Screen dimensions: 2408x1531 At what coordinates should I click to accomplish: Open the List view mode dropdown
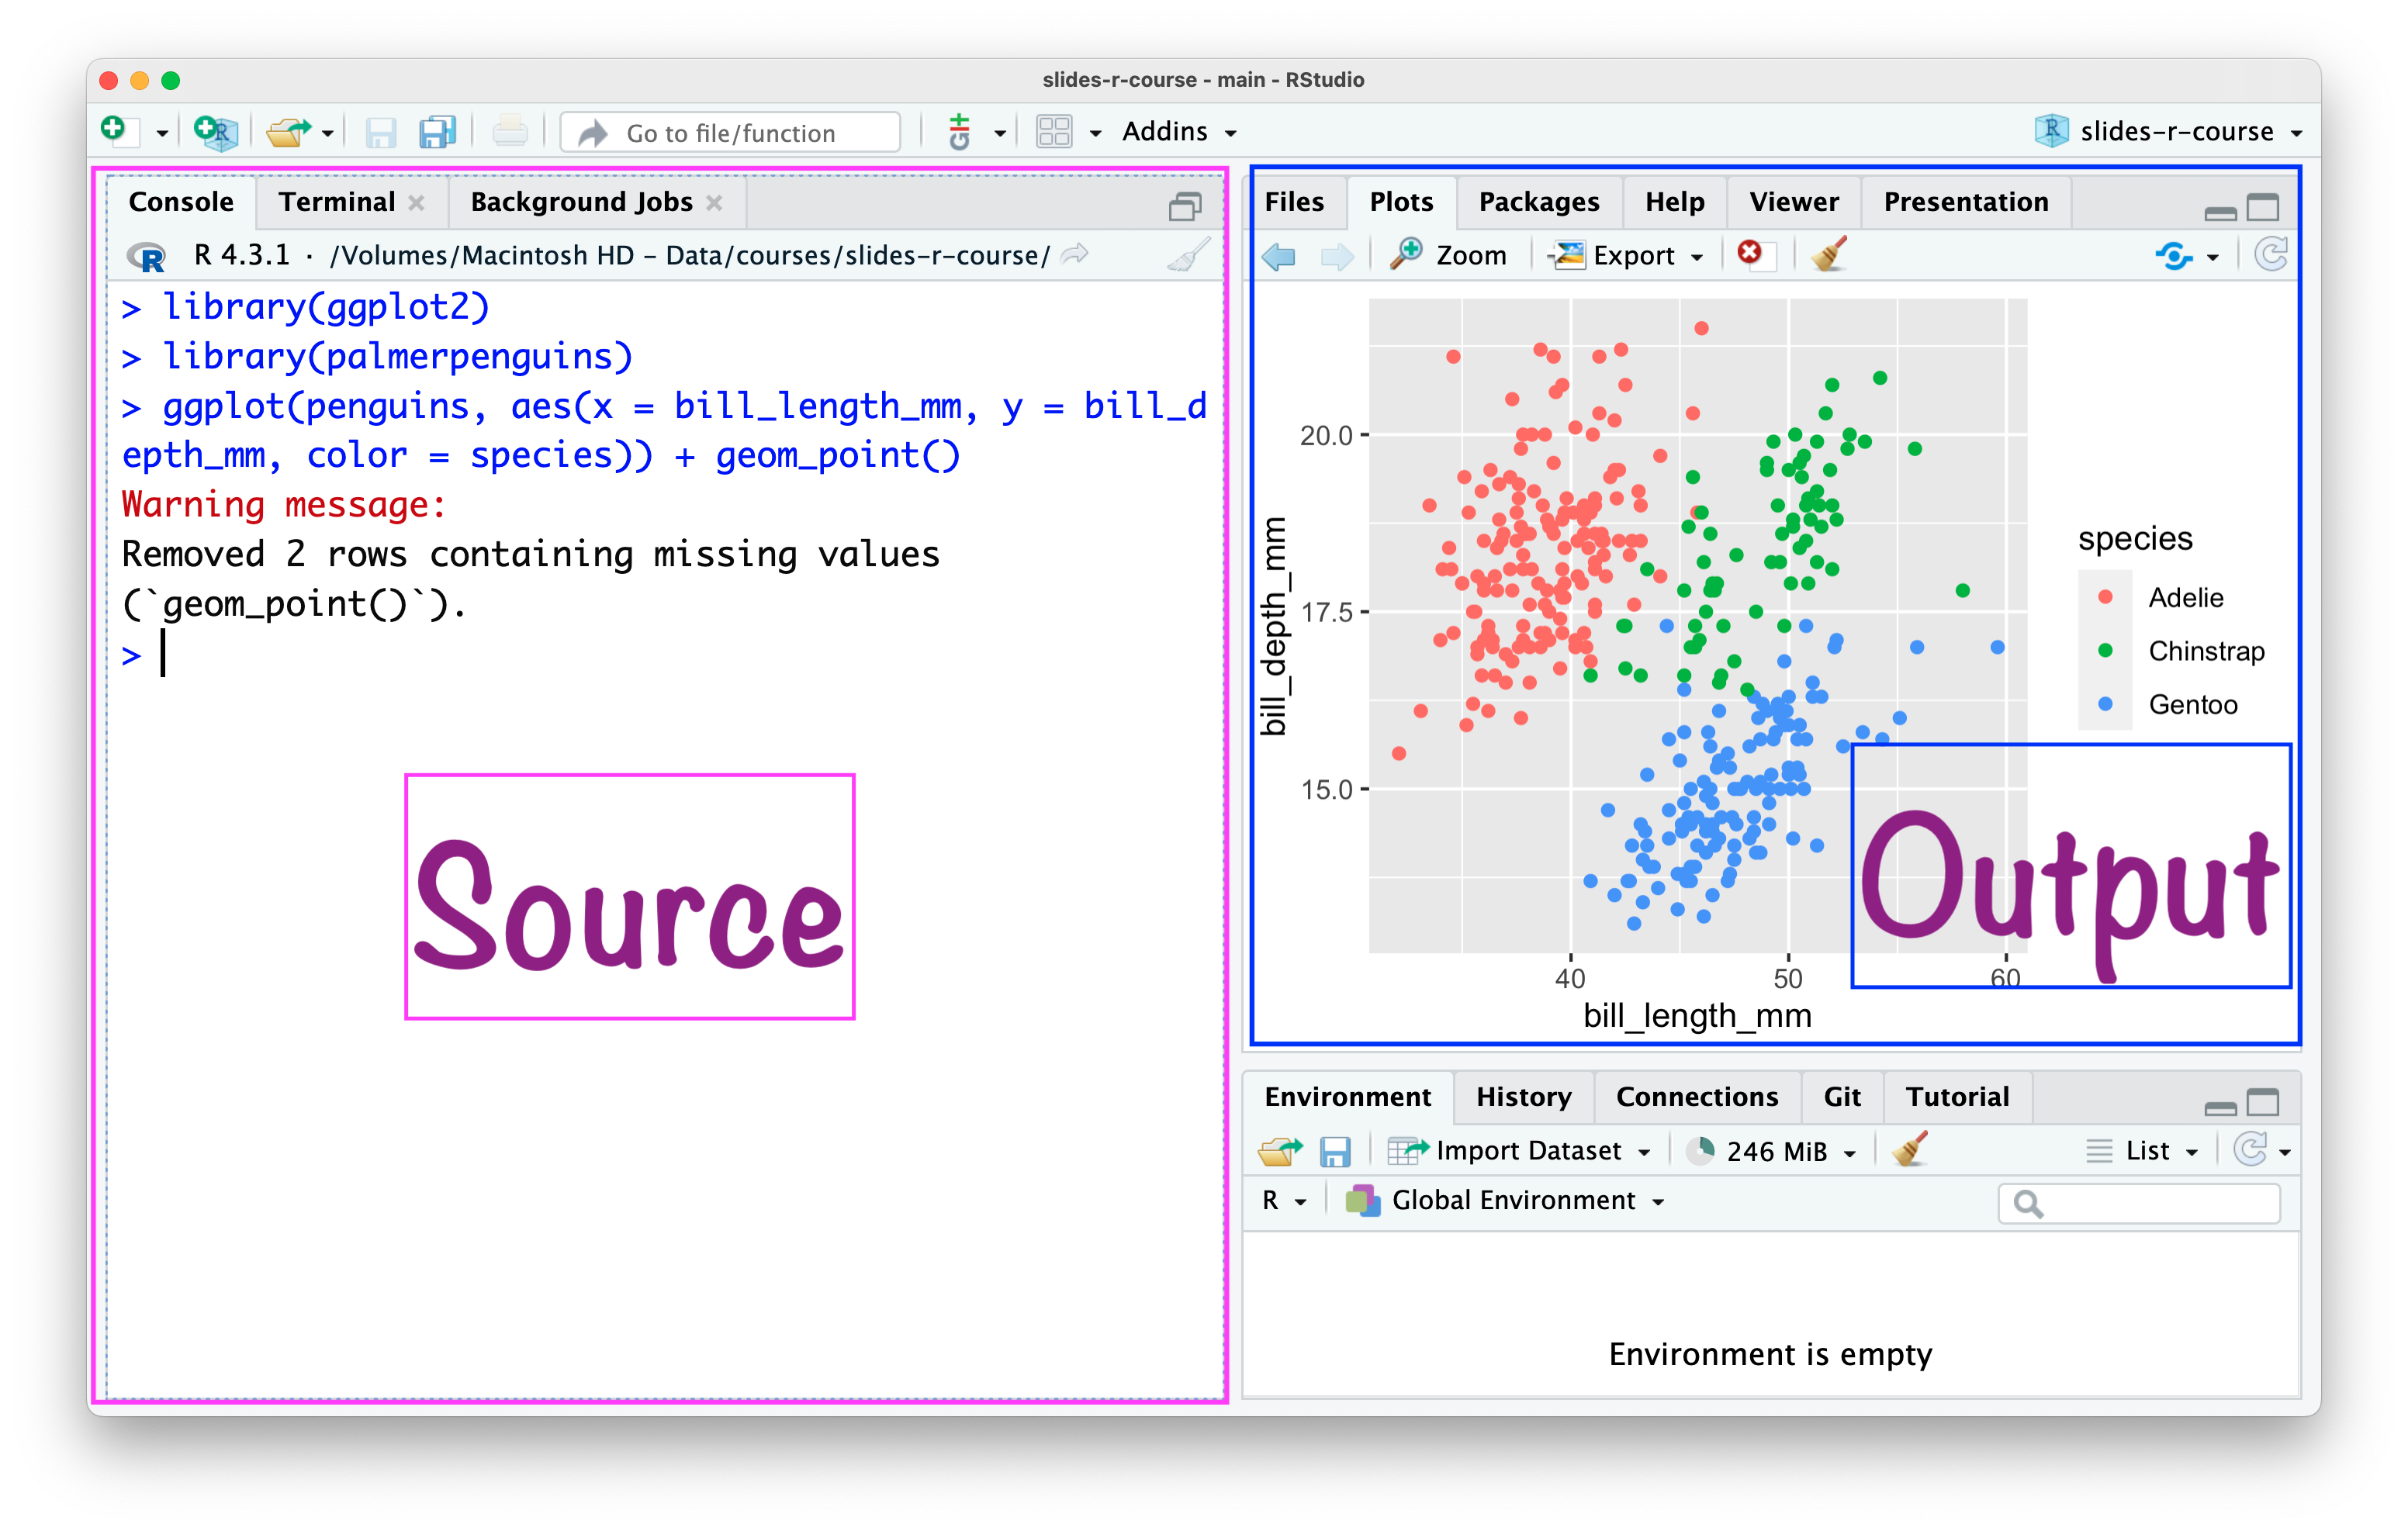click(x=2146, y=1151)
